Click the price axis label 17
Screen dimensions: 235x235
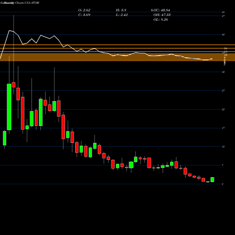[223, 128]
